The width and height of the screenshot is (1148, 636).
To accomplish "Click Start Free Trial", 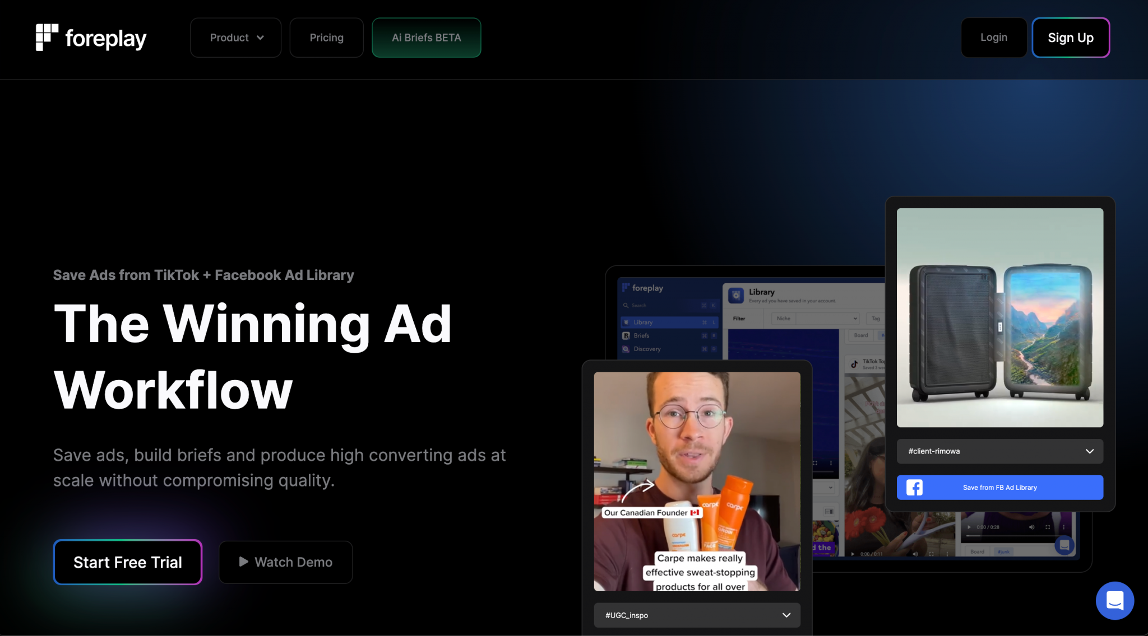I will coord(128,562).
